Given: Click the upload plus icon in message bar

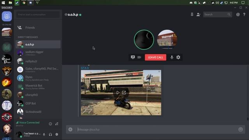Looking at the screenshot, I should (70, 129).
